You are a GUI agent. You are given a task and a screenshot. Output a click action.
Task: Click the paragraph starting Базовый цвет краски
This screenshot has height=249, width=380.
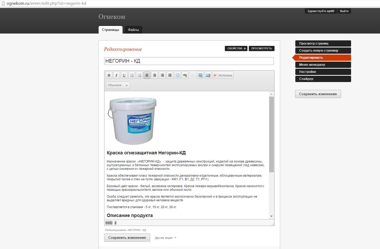(185, 188)
